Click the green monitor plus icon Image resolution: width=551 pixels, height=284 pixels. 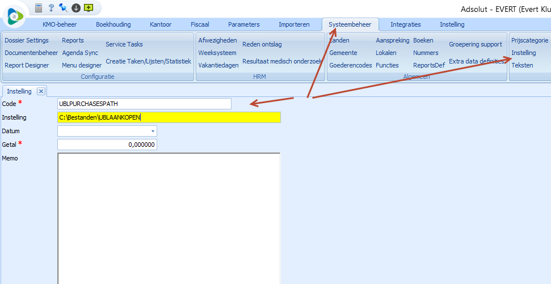tap(88, 8)
